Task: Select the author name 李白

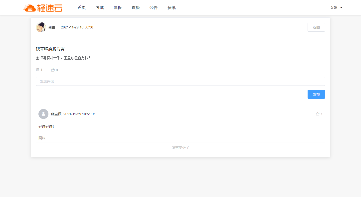Action: click(x=52, y=27)
